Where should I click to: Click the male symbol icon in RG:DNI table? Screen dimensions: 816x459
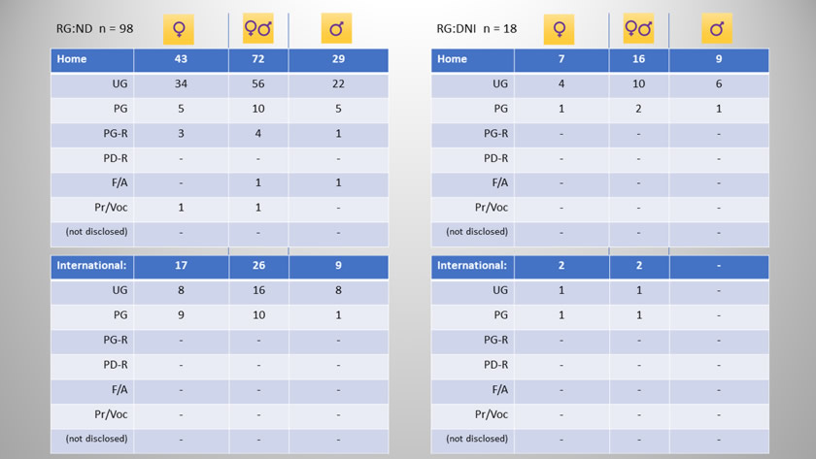coord(717,28)
